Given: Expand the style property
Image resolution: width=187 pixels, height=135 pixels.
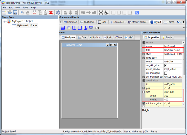Looking at the screenshot, I should point(144,54).
